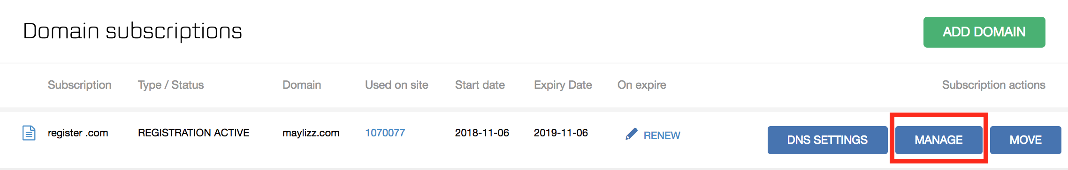Click the pencil icon next to RENEW
Image resolution: width=1068 pixels, height=170 pixels.
click(632, 135)
